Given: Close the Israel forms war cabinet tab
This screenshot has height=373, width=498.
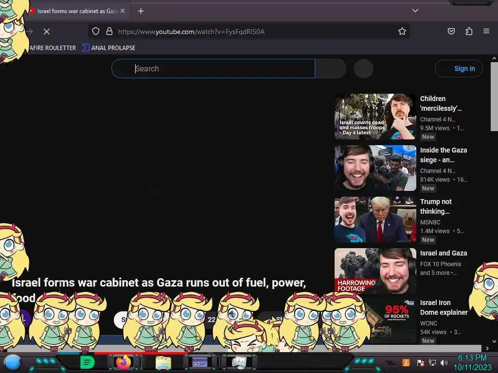Looking at the screenshot, I should (123, 11).
